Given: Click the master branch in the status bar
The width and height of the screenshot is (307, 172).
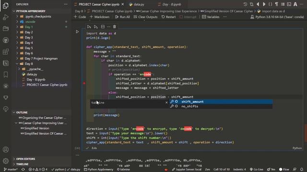Looking at the screenshot, I should click(x=11, y=169).
